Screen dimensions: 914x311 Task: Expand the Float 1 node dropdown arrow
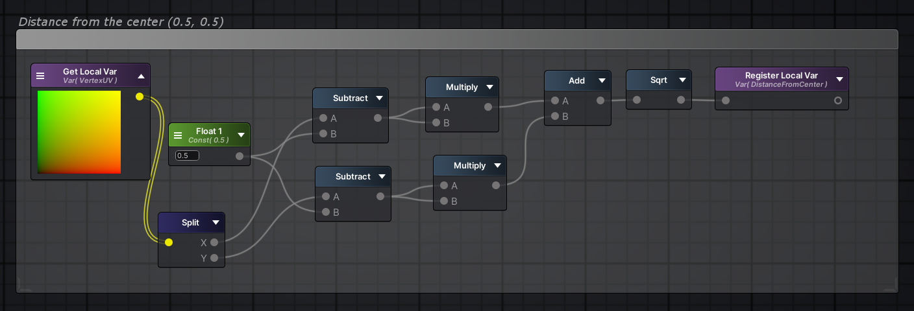241,135
